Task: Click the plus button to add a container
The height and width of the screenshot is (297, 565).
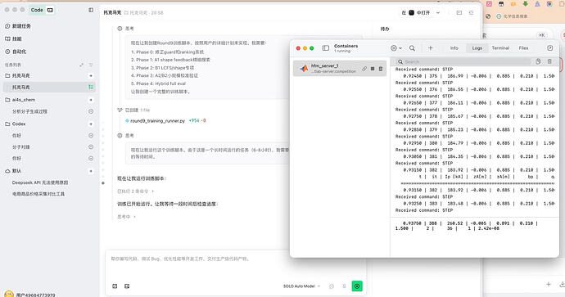Action: tap(430, 48)
